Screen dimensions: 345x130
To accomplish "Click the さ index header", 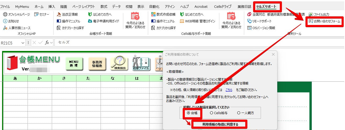I will [64, 78].
